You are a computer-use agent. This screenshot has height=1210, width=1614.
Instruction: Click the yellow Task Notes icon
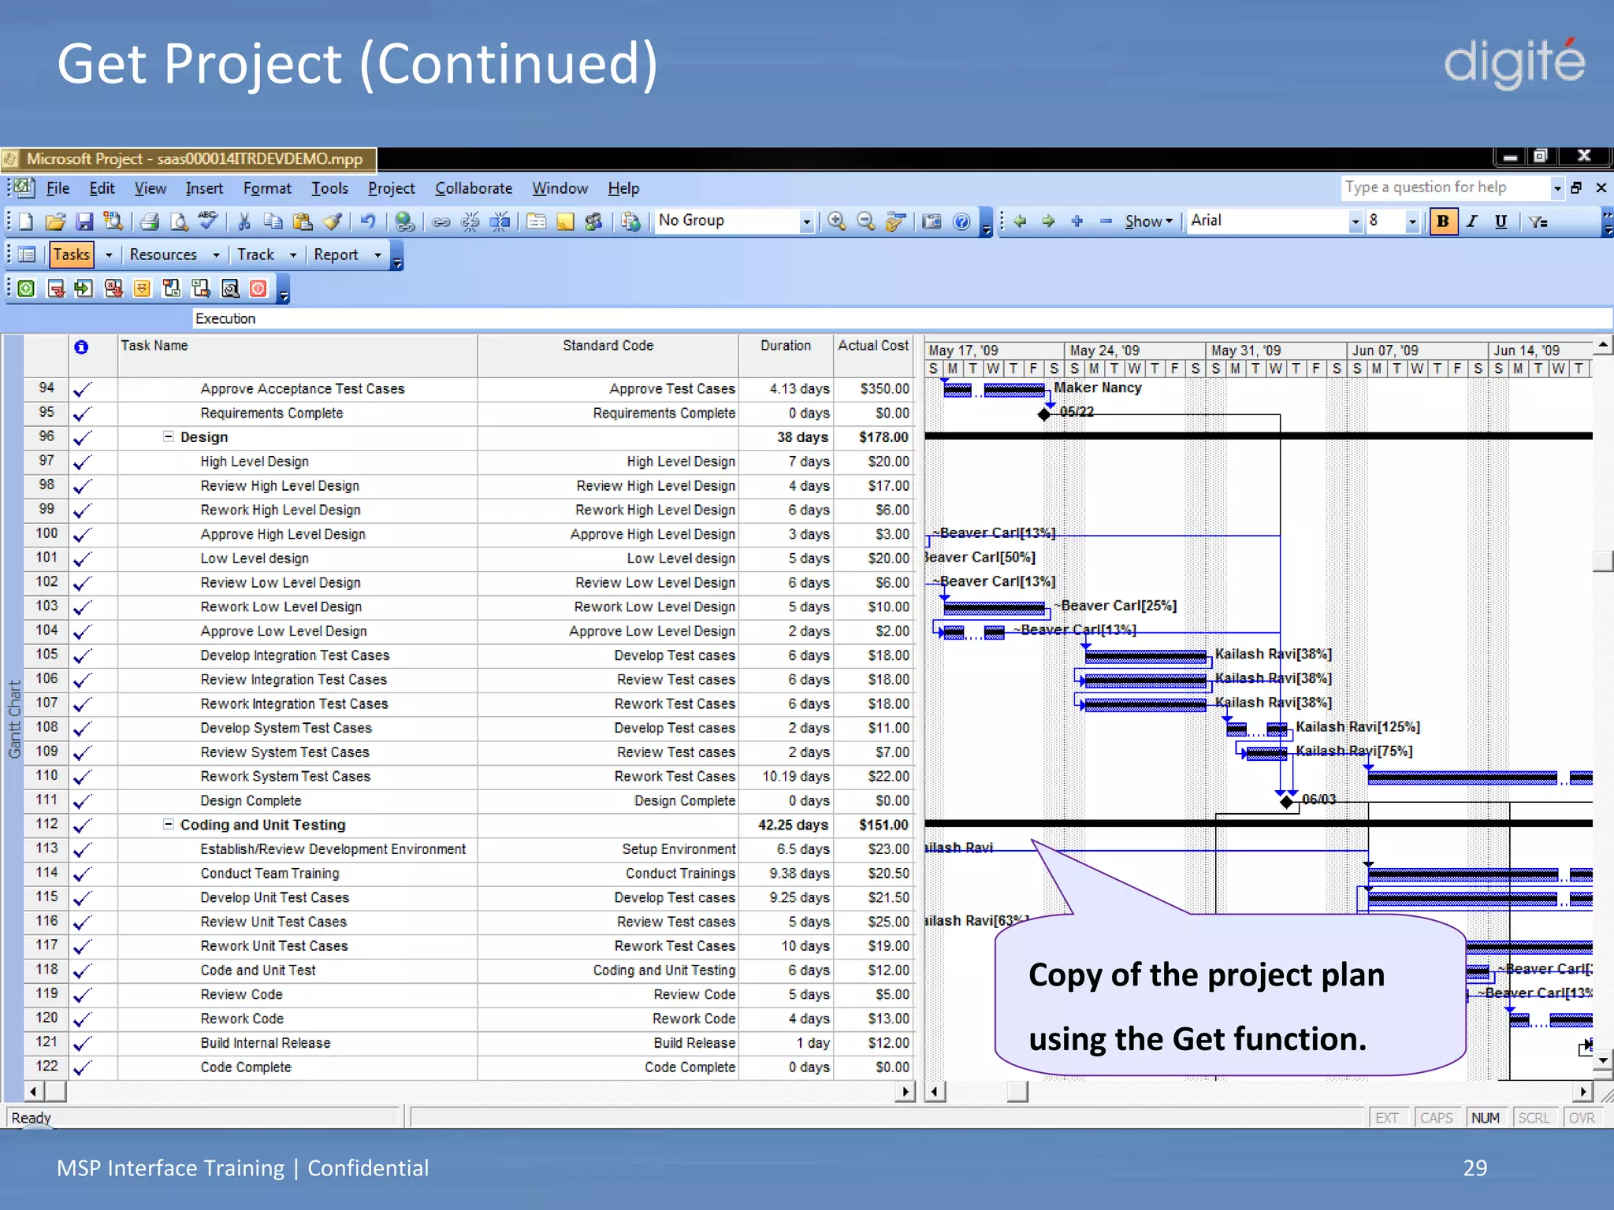565,222
